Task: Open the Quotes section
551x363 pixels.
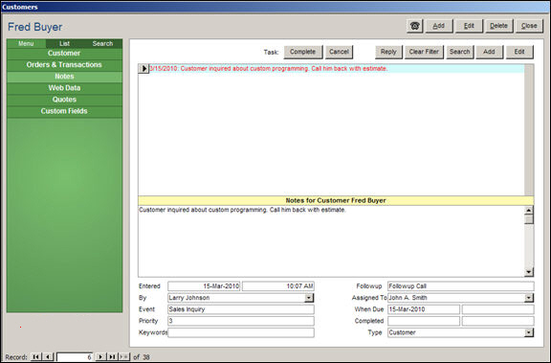Action: [64, 100]
